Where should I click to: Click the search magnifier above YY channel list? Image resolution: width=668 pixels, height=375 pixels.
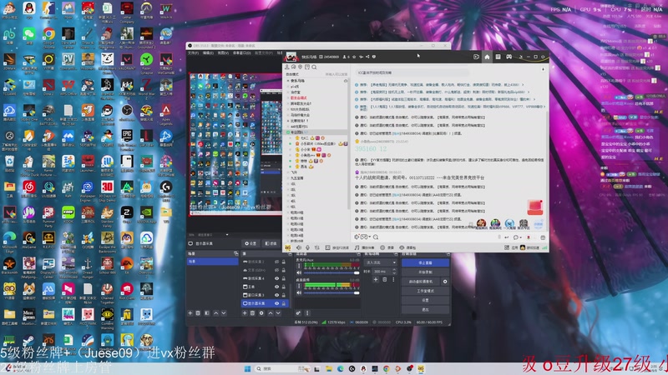point(314,67)
